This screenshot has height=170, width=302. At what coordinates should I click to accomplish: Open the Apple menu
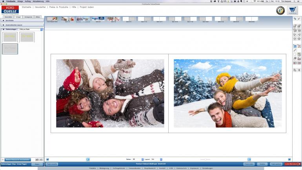tap(3, 1)
